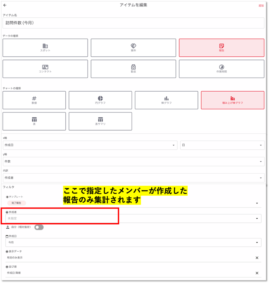Open the x軸 作成日 dropdown
This screenshot has width=269, height=283.
point(90,145)
